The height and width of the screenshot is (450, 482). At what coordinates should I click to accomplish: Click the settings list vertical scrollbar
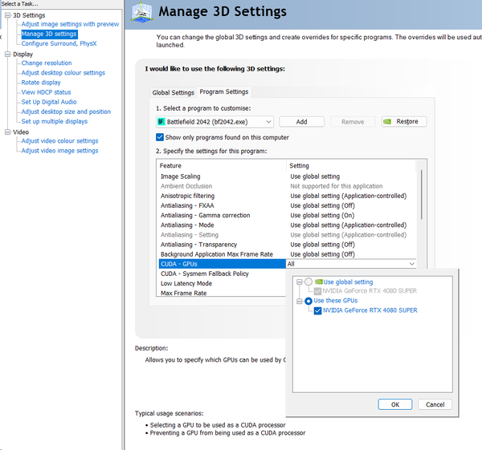421,195
